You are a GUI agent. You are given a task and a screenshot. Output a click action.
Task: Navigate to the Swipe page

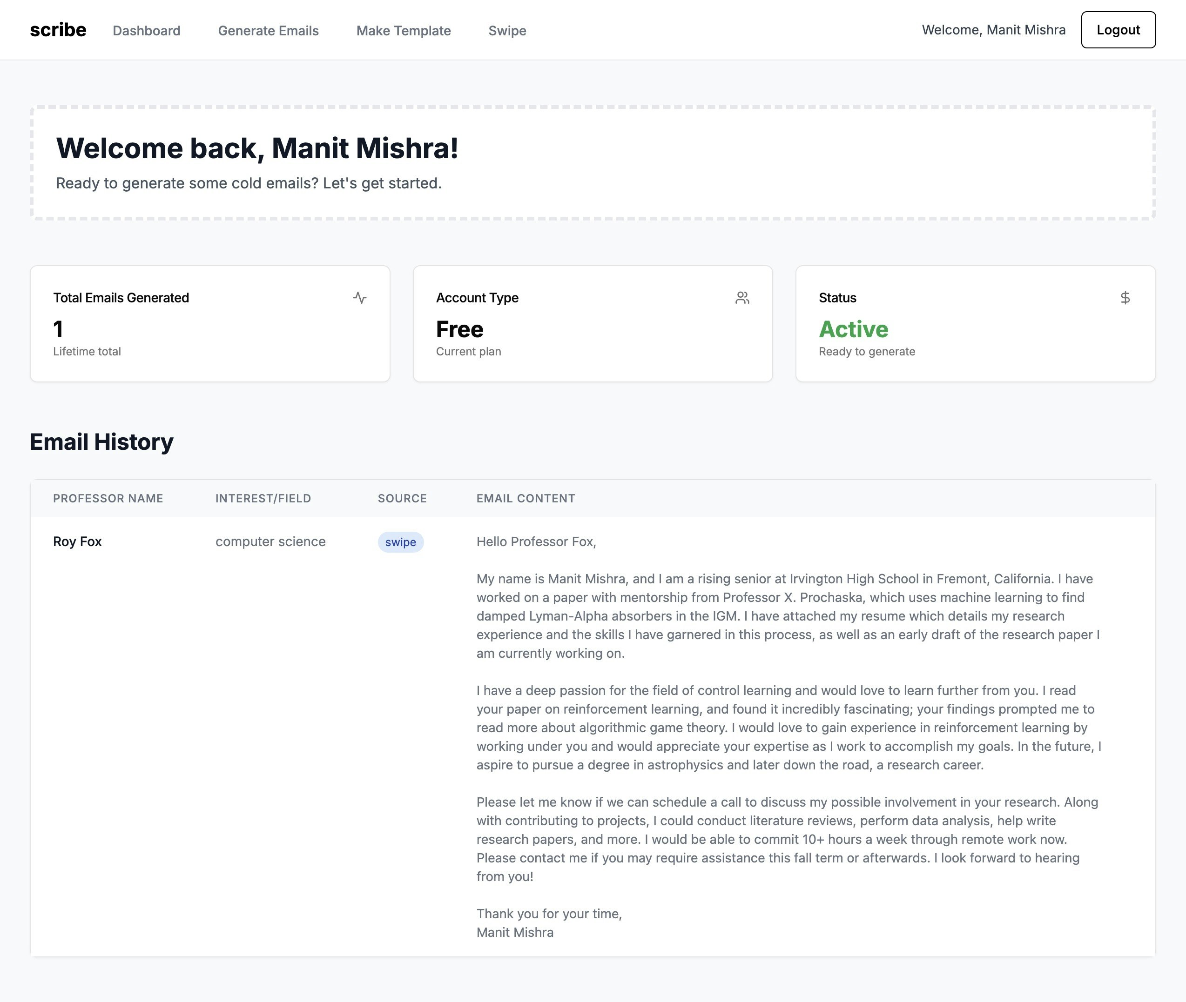tap(507, 31)
